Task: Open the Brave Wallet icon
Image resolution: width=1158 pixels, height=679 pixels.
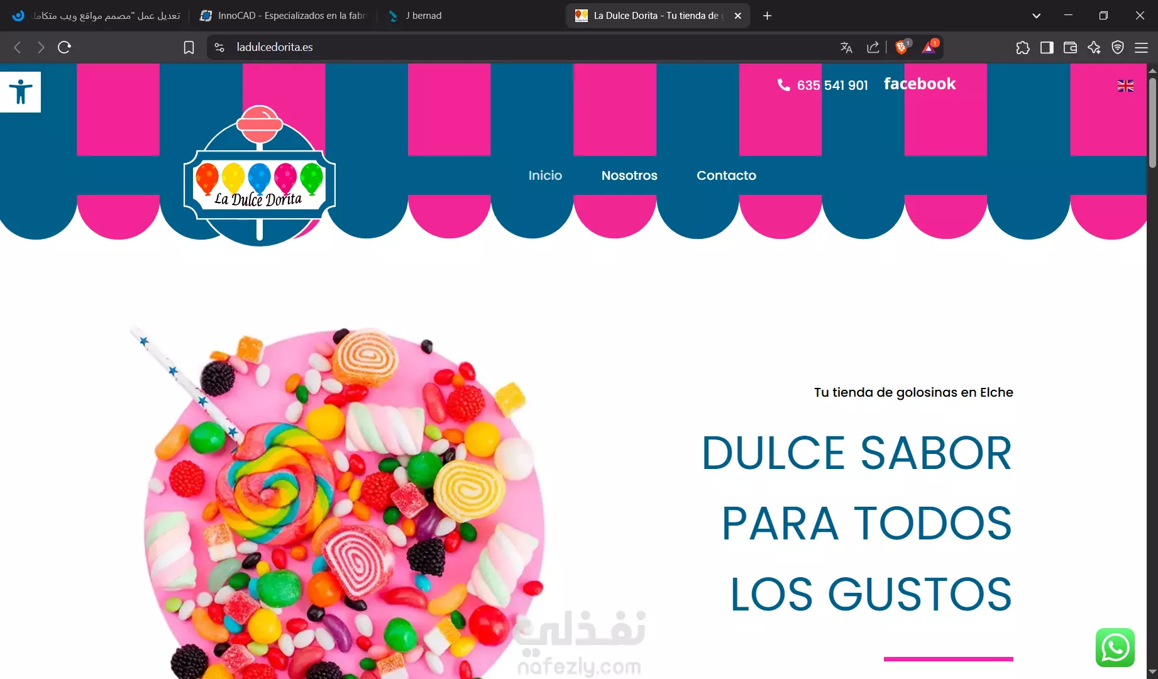Action: 1070,47
